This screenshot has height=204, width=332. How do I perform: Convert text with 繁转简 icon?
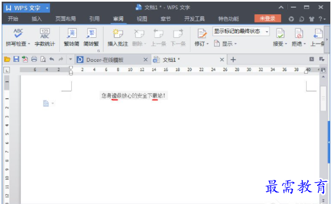pyautogui.click(x=72, y=37)
